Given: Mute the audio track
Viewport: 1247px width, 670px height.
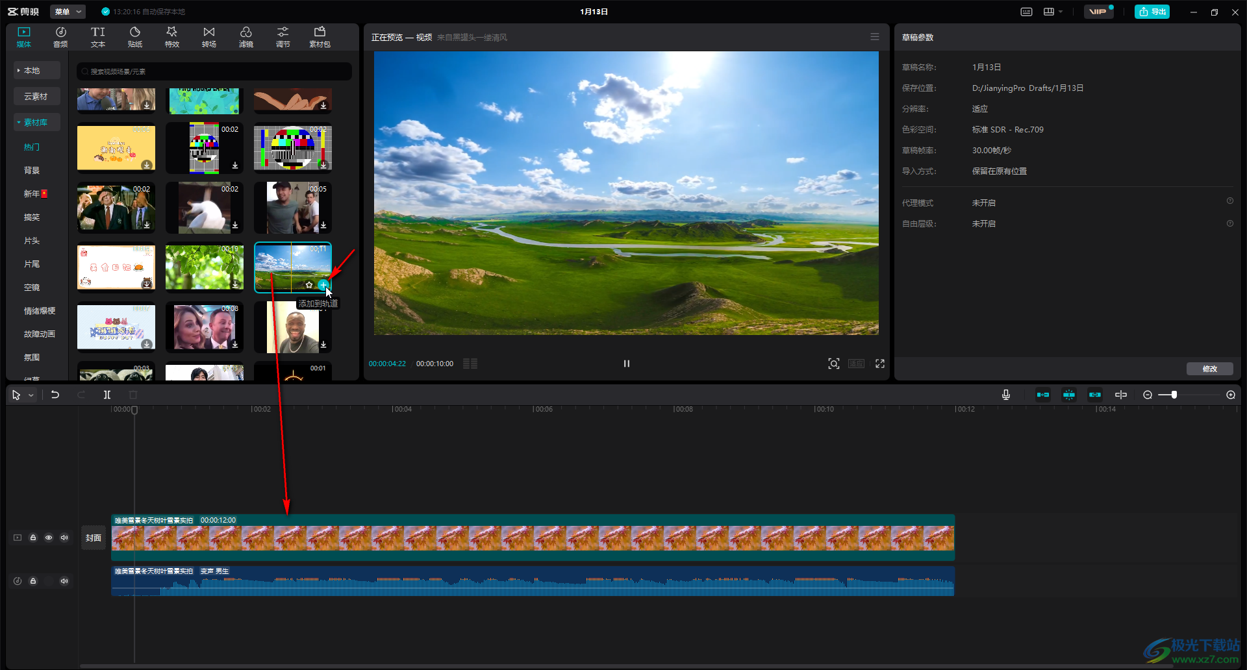Looking at the screenshot, I should tap(64, 581).
